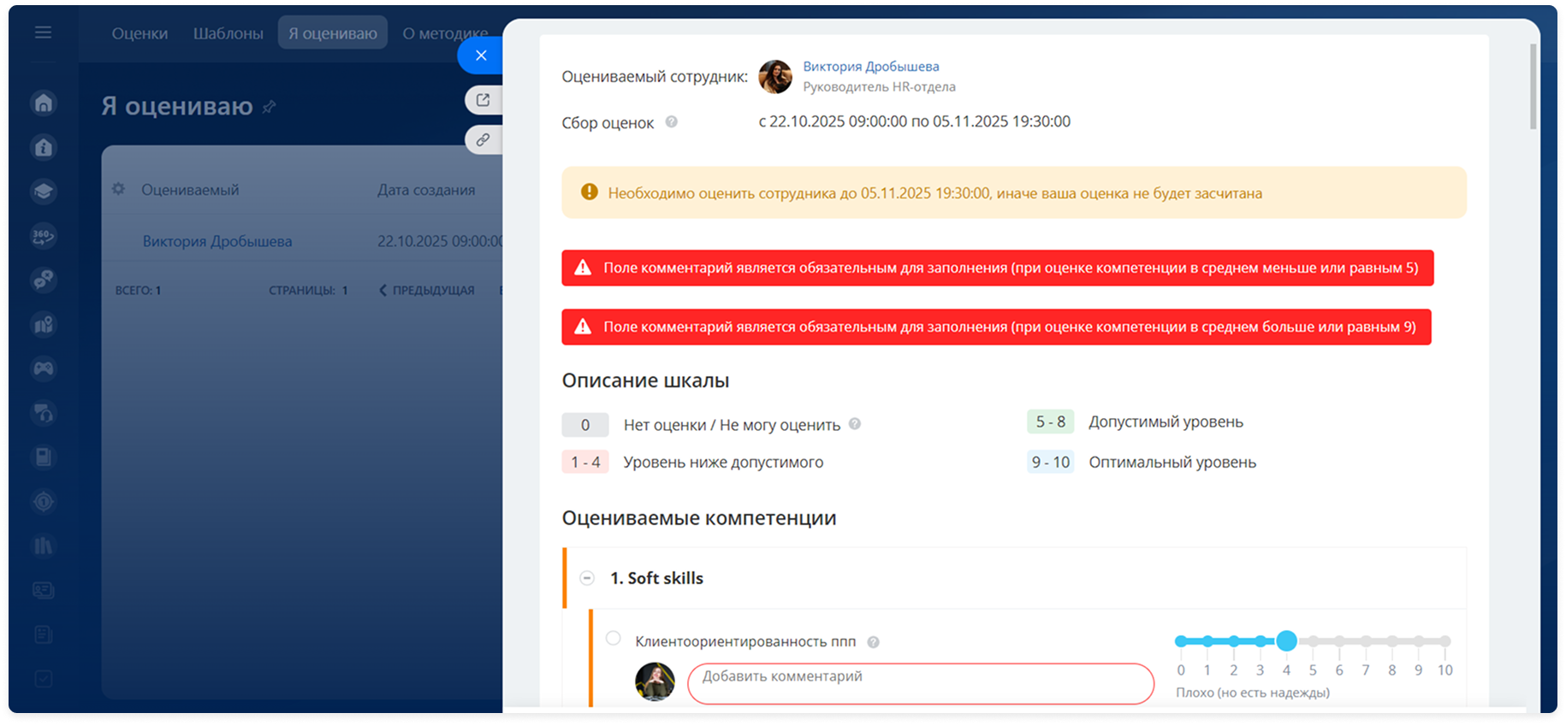The image size is (1566, 725).
Task: Switch to the 'Шаблоны' tab
Action: click(x=228, y=33)
